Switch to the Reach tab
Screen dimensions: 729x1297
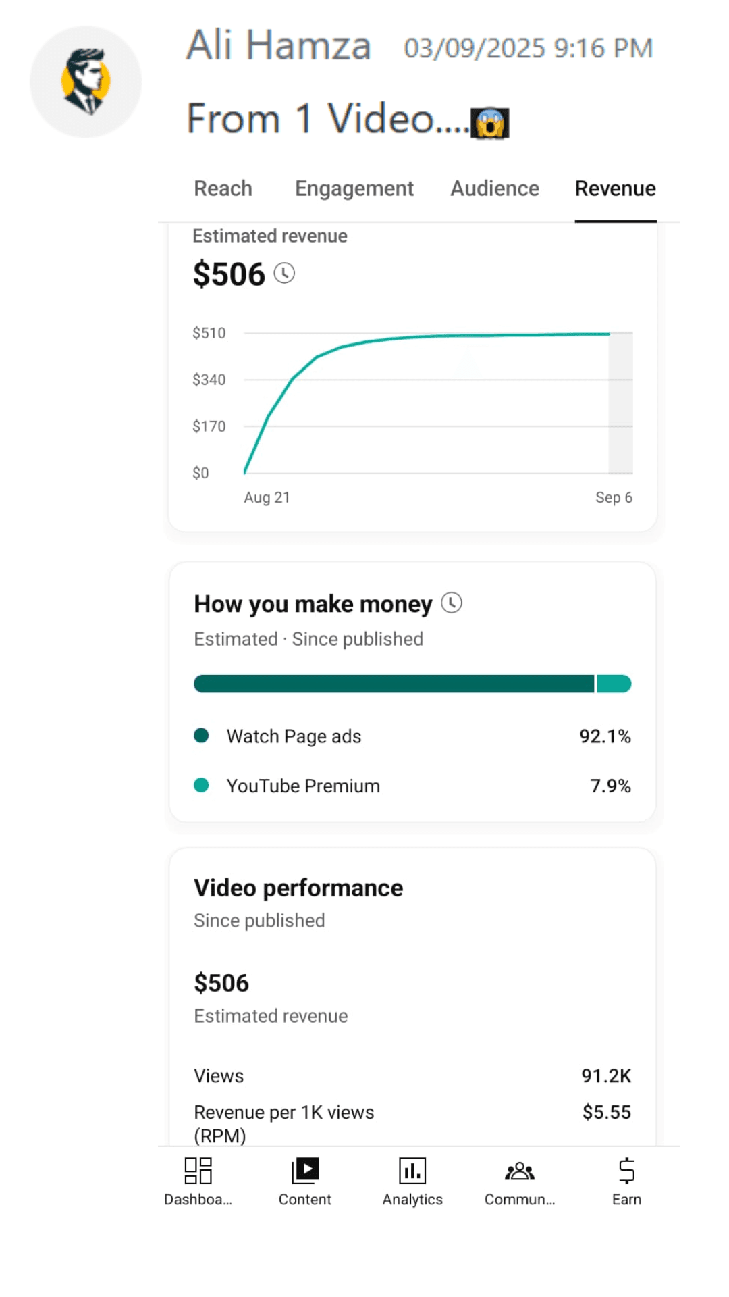(x=223, y=188)
